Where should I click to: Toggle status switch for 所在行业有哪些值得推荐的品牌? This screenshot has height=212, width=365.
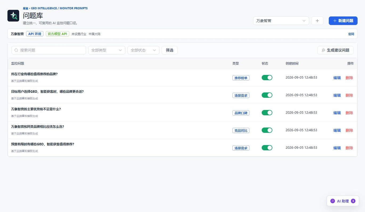[267, 78]
